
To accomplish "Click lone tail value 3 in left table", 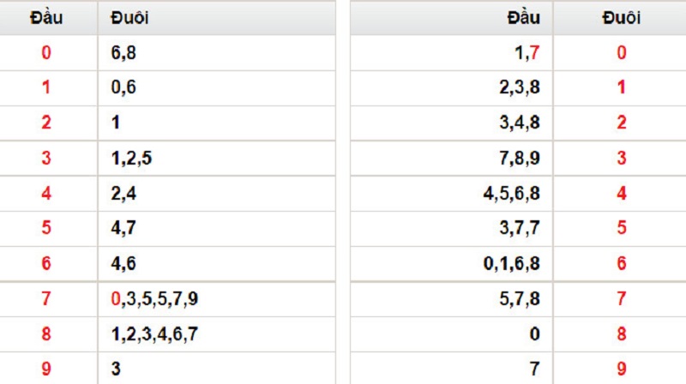I will click(x=116, y=369).
